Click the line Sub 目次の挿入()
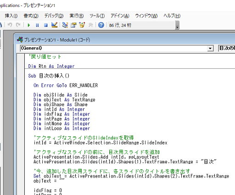The width and height of the screenshot is (235, 195). (x=49, y=76)
